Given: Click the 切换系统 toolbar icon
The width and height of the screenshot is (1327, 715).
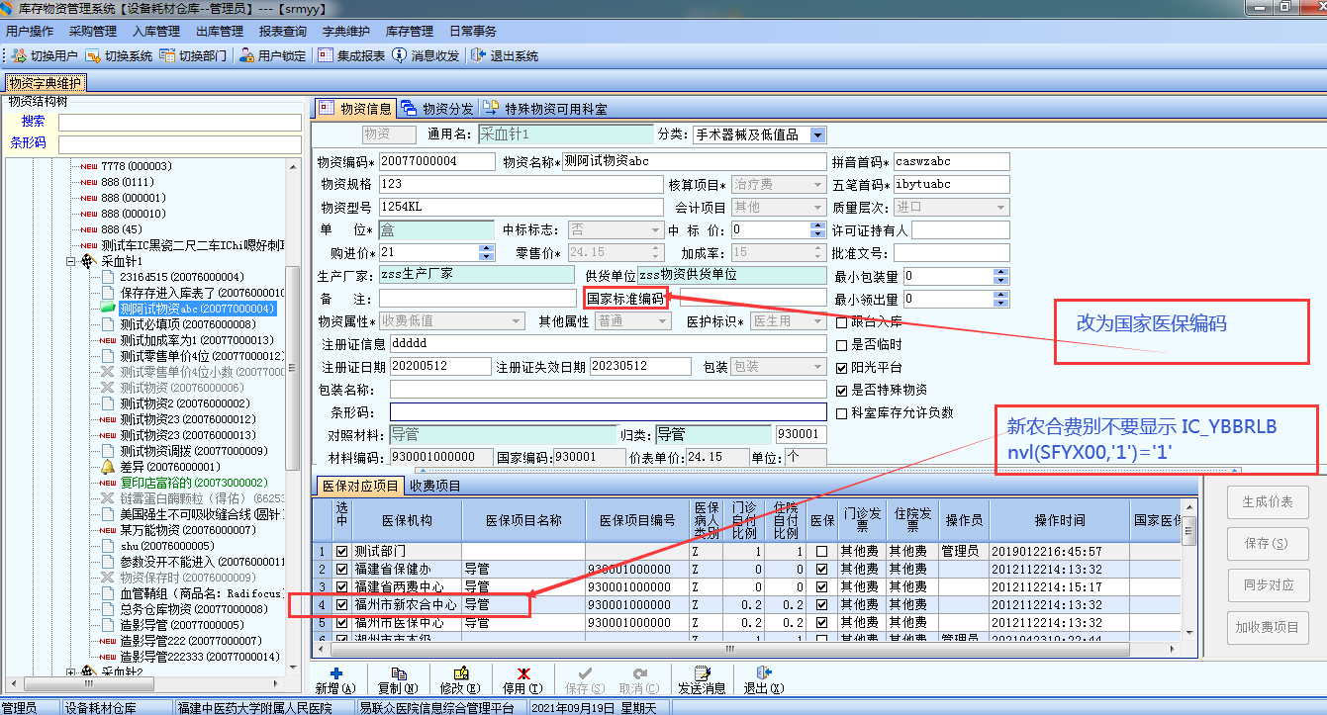Looking at the screenshot, I should tap(94, 56).
